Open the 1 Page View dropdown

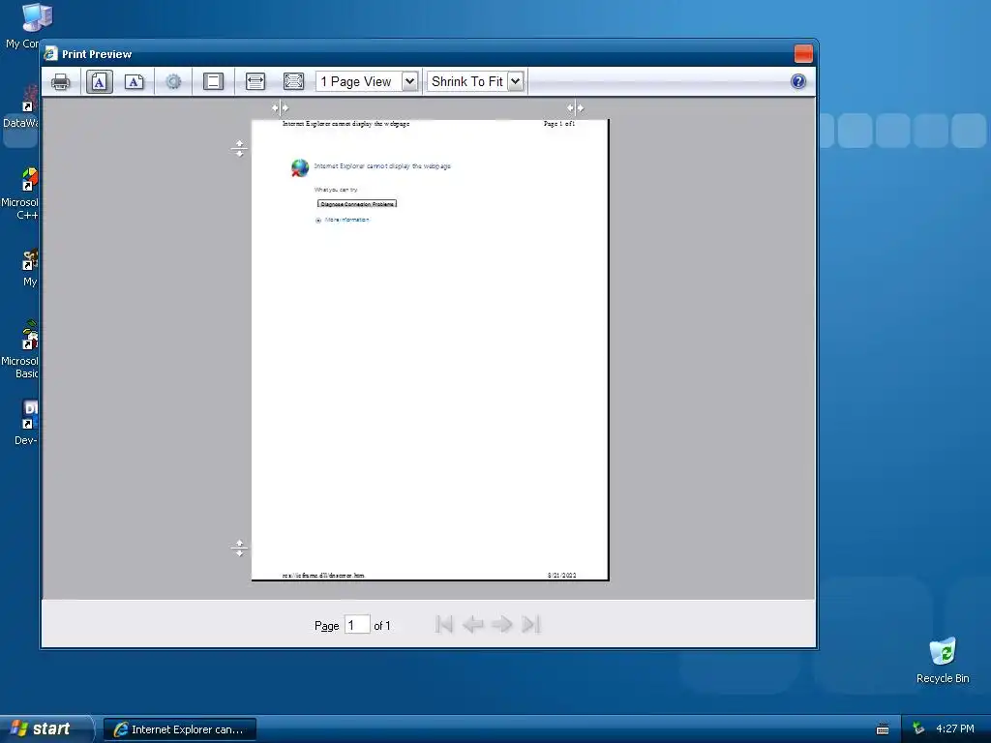point(367,81)
